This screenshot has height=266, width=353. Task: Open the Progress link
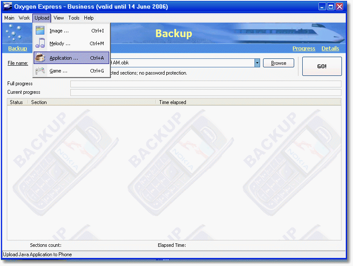click(x=304, y=49)
